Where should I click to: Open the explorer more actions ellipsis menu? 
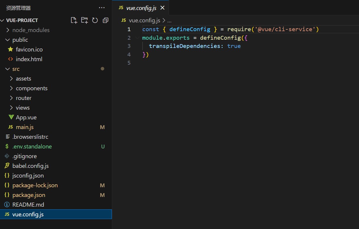pos(102,8)
